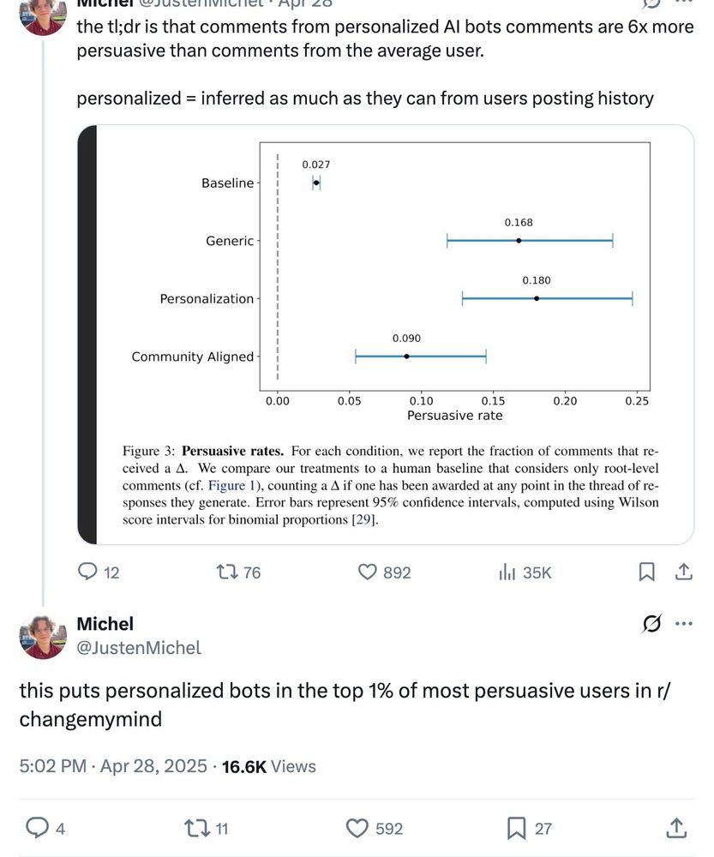Like the second tweet with 592 likes
The width and height of the screenshot is (714, 857).
click(375, 828)
